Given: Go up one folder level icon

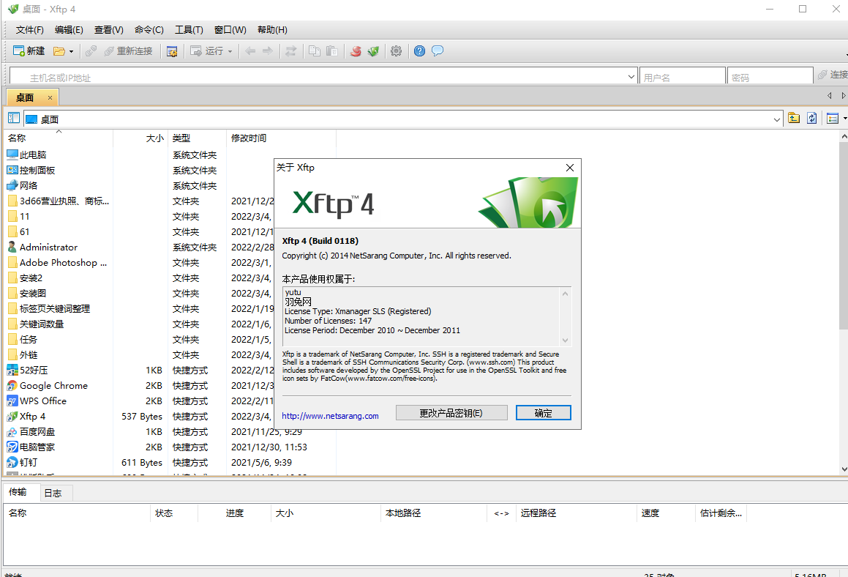Looking at the screenshot, I should pos(794,119).
